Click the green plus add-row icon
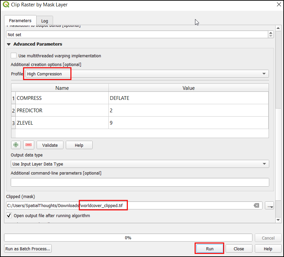 [15, 145]
